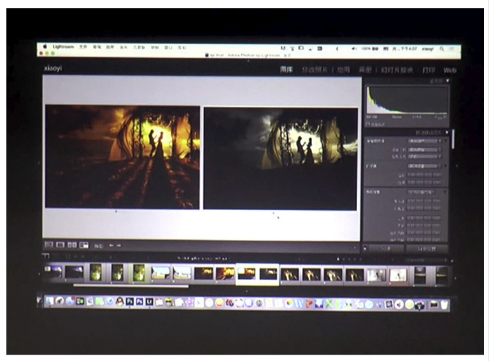
Task: Open the 地图 Map module
Action: point(343,70)
